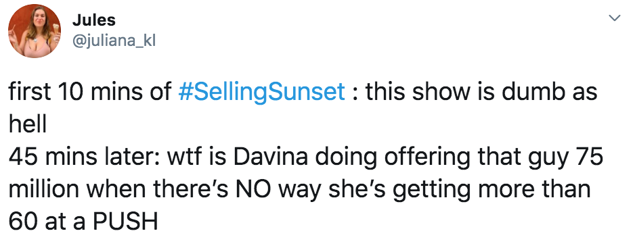
Task: Click the ice cream cone in the avatar
Action: point(56,28)
